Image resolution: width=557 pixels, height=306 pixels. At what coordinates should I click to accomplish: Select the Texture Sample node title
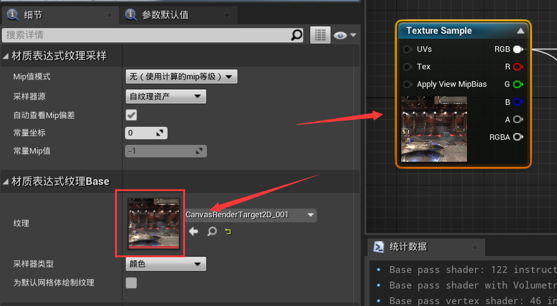click(439, 31)
